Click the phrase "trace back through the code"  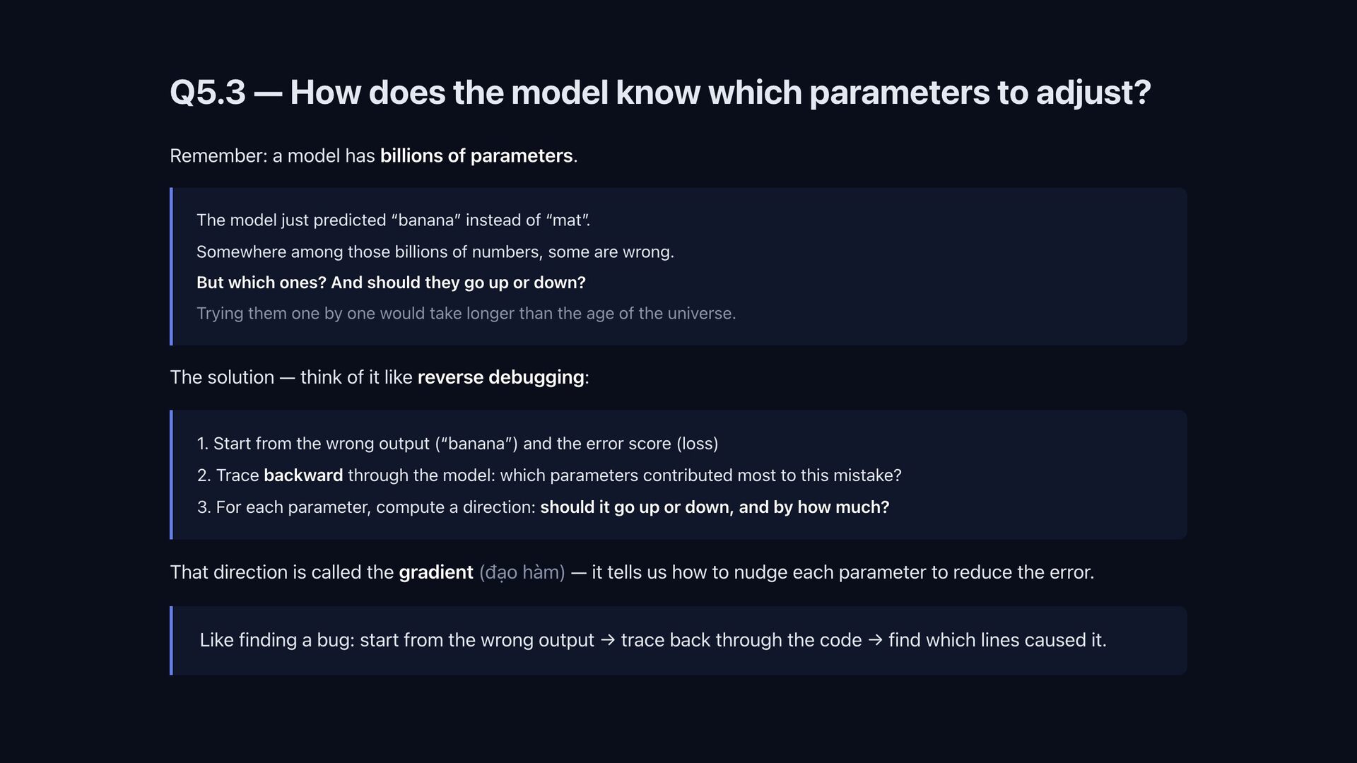tap(741, 640)
